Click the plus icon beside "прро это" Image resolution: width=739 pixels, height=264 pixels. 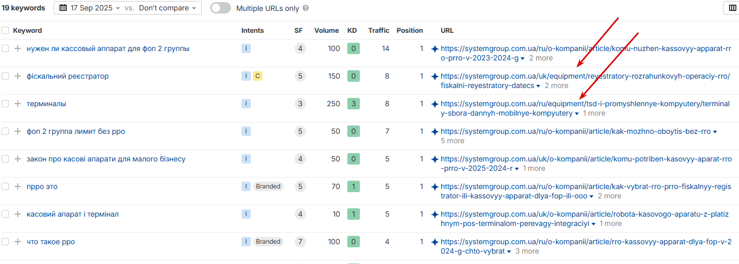(18, 186)
